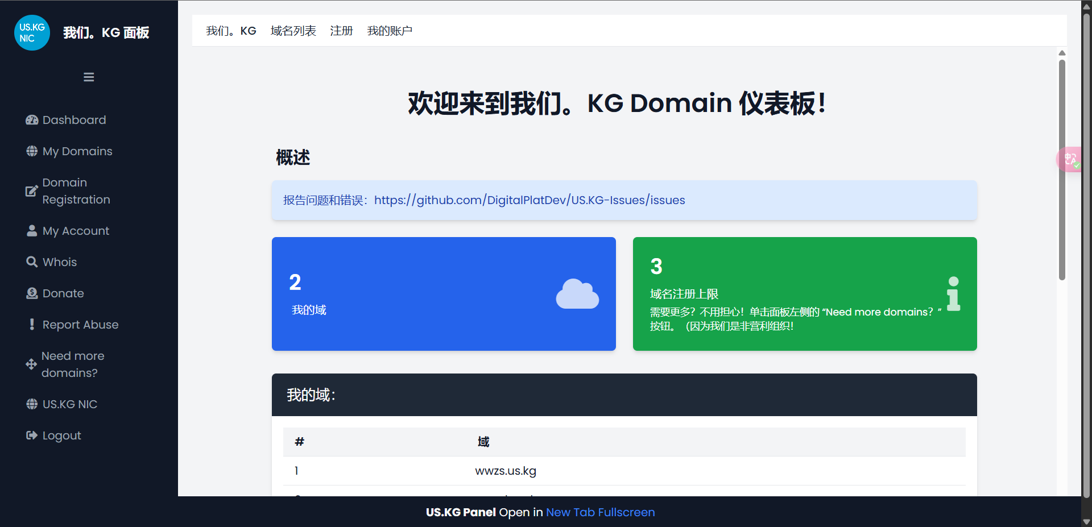Click the blue 我的域 cloud card

(444, 294)
